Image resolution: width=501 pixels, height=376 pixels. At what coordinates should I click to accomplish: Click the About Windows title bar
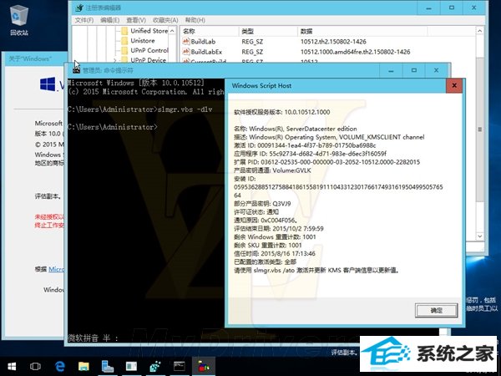34,58
